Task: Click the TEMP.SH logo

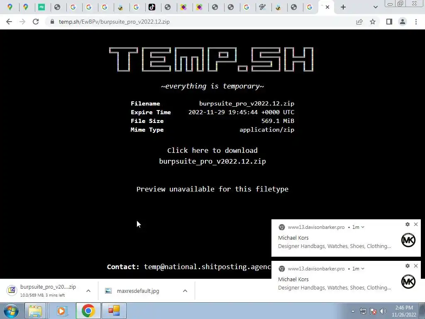Action: pos(211,59)
